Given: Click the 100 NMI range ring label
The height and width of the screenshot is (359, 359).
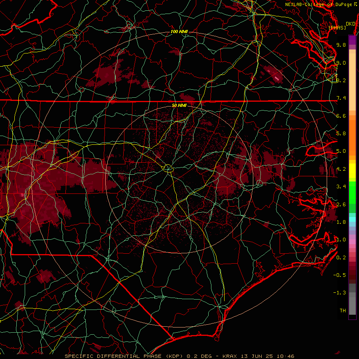Looking at the screenshot, I should coord(179,32).
